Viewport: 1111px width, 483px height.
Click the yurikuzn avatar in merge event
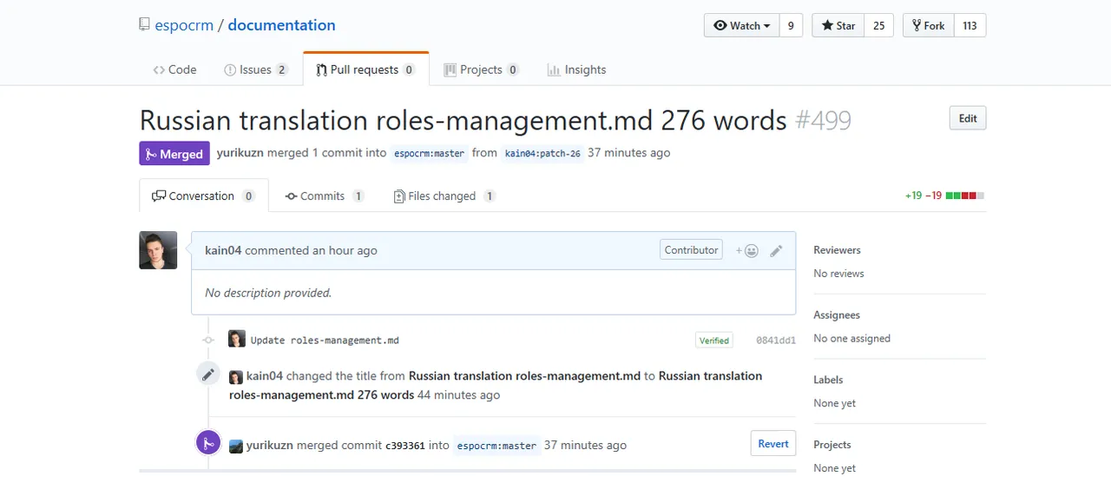pyautogui.click(x=236, y=446)
